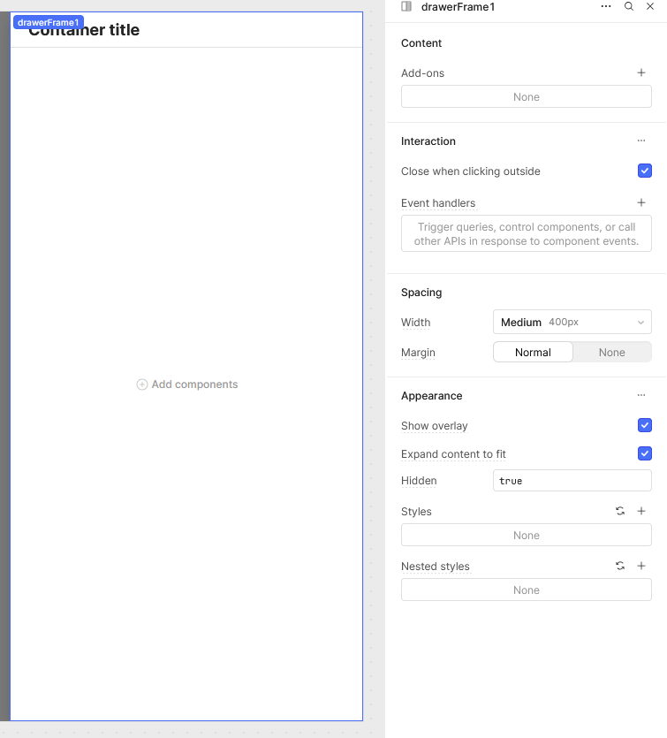Click the Nested styles None box
The image size is (667, 738).
click(x=526, y=590)
